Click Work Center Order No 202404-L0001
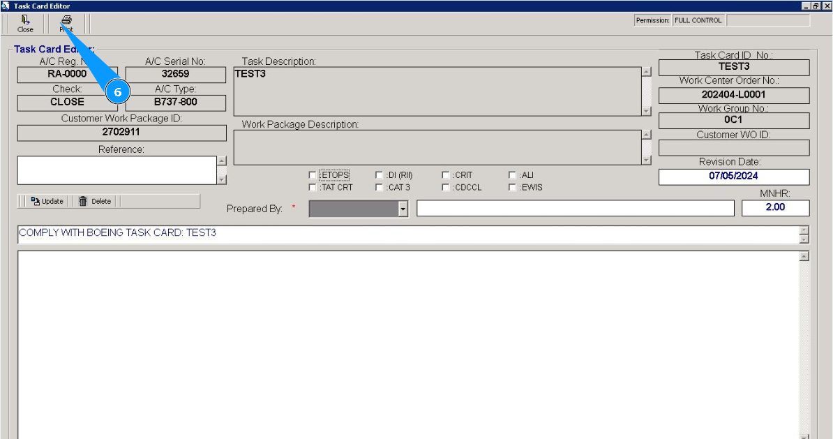This screenshot has height=439, width=833. coord(734,95)
